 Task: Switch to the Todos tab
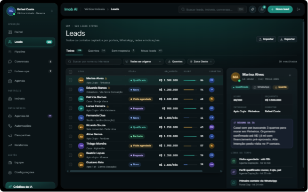[74, 51]
